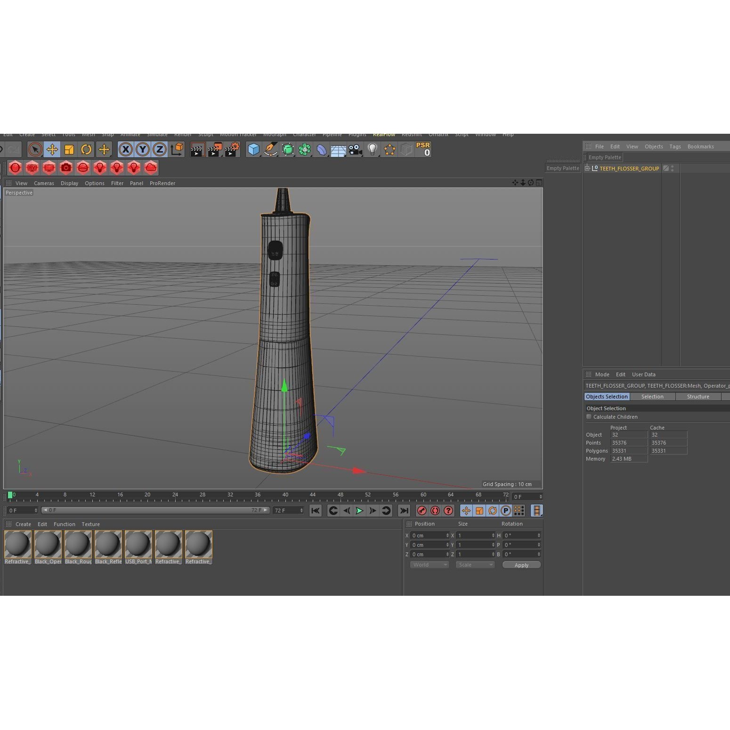
Task: Click the camera icon in the red palette
Action: (x=66, y=168)
